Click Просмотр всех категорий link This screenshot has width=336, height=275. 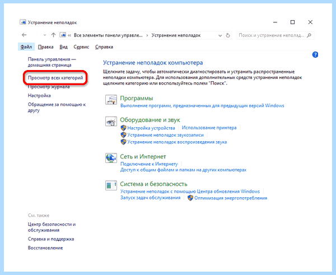point(55,78)
